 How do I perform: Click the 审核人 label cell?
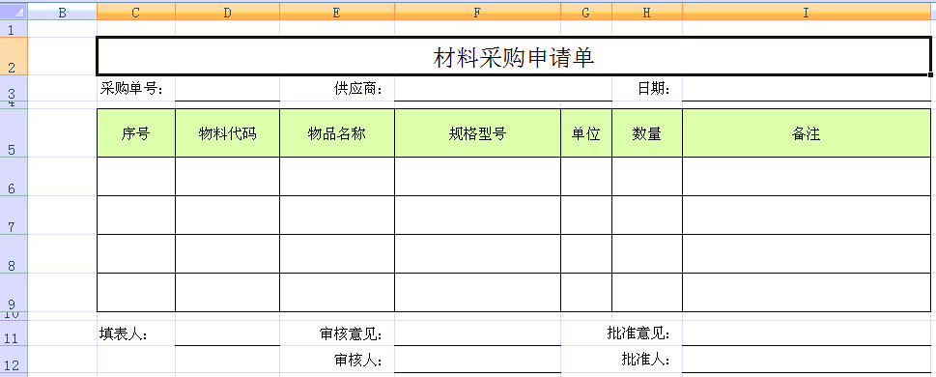337,359
